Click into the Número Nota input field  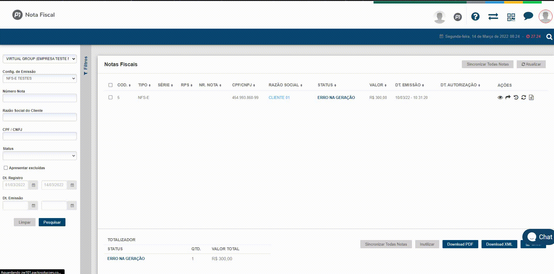pos(40,98)
